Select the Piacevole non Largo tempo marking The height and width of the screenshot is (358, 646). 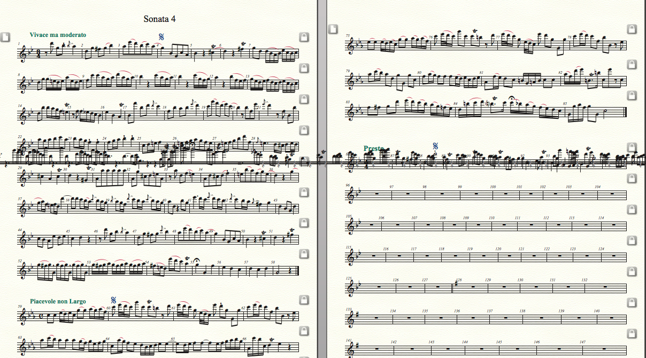click(x=58, y=301)
